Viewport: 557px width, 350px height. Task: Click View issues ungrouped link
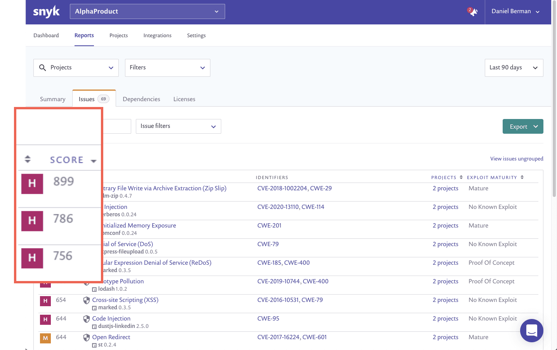click(x=517, y=159)
